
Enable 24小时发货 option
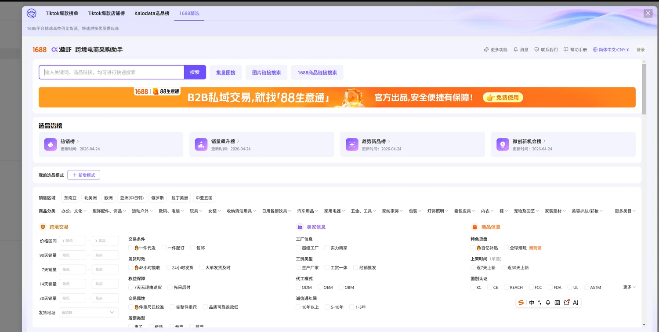[x=169, y=268]
